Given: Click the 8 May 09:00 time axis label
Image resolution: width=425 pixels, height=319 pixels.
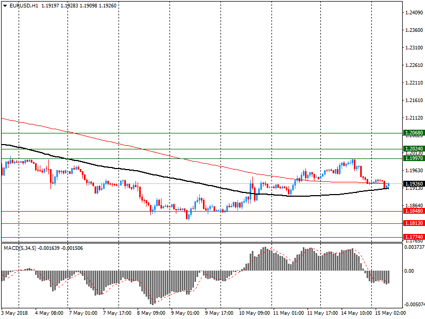Looking at the screenshot, I should pyautogui.click(x=151, y=313).
